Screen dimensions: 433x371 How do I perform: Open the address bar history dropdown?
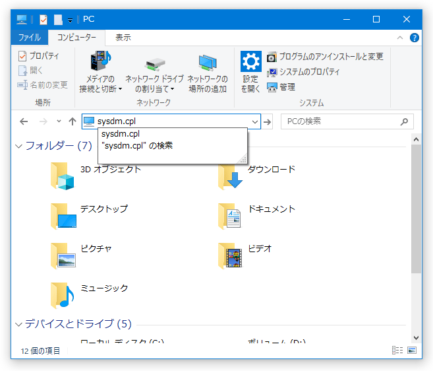click(255, 121)
